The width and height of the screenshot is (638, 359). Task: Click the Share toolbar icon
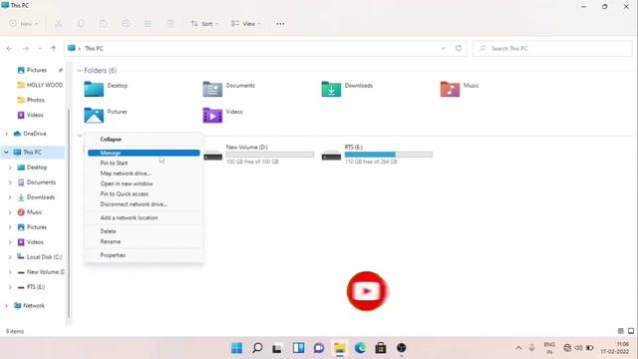click(x=149, y=24)
